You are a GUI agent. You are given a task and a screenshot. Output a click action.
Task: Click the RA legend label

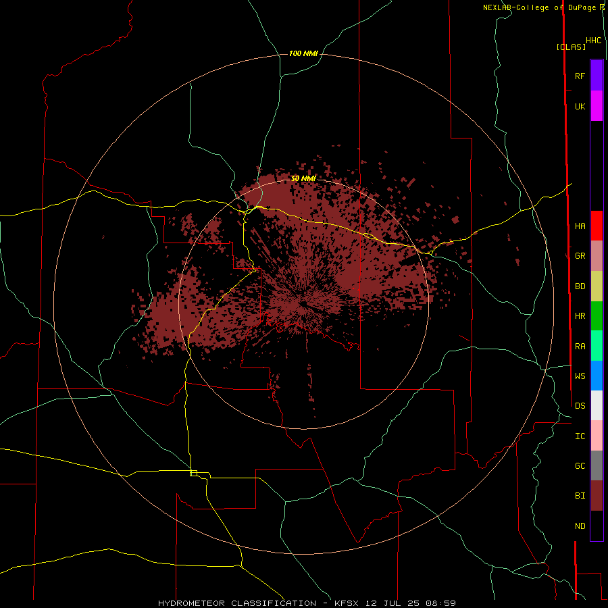(x=580, y=347)
